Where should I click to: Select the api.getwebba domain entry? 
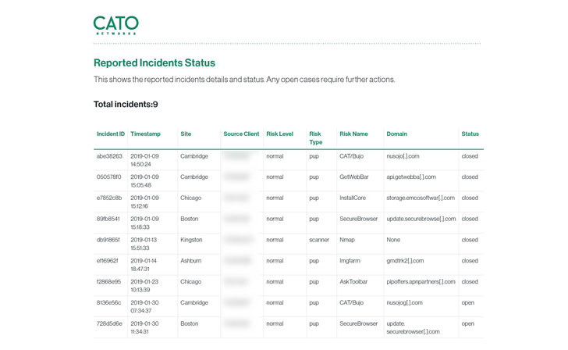(x=414, y=177)
